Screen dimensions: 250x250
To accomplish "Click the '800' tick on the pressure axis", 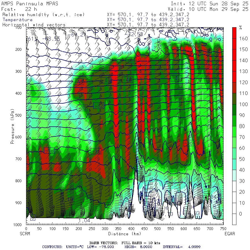I will tap(19, 181).
